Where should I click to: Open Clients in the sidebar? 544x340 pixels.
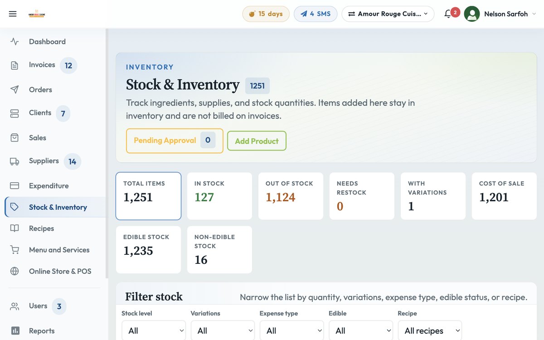40,113
